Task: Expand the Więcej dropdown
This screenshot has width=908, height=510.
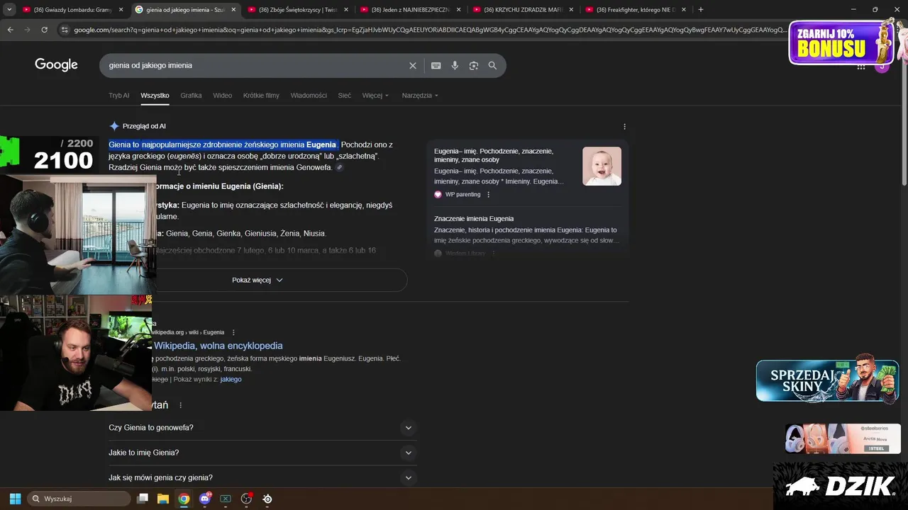Action: tap(375, 95)
